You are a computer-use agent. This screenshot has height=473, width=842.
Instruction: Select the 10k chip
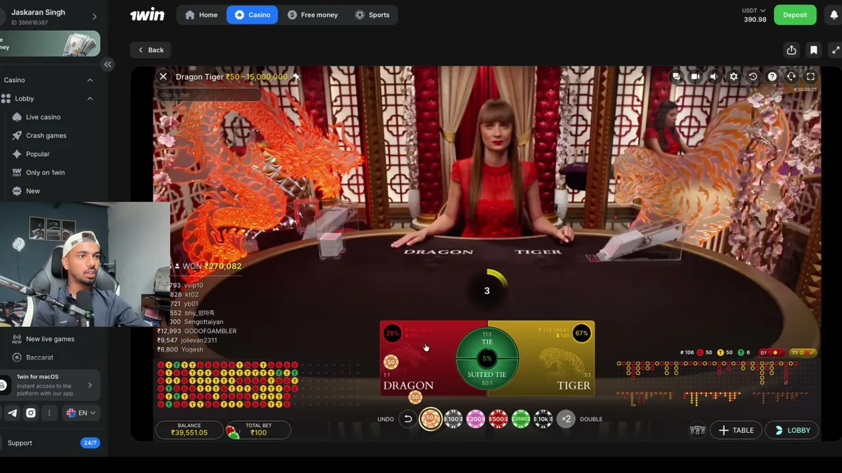(x=543, y=419)
